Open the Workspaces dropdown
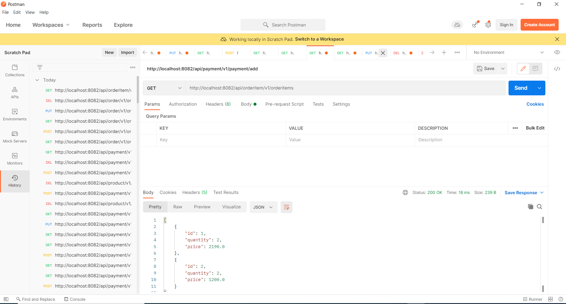Image resolution: width=566 pixels, height=304 pixels. point(51,25)
